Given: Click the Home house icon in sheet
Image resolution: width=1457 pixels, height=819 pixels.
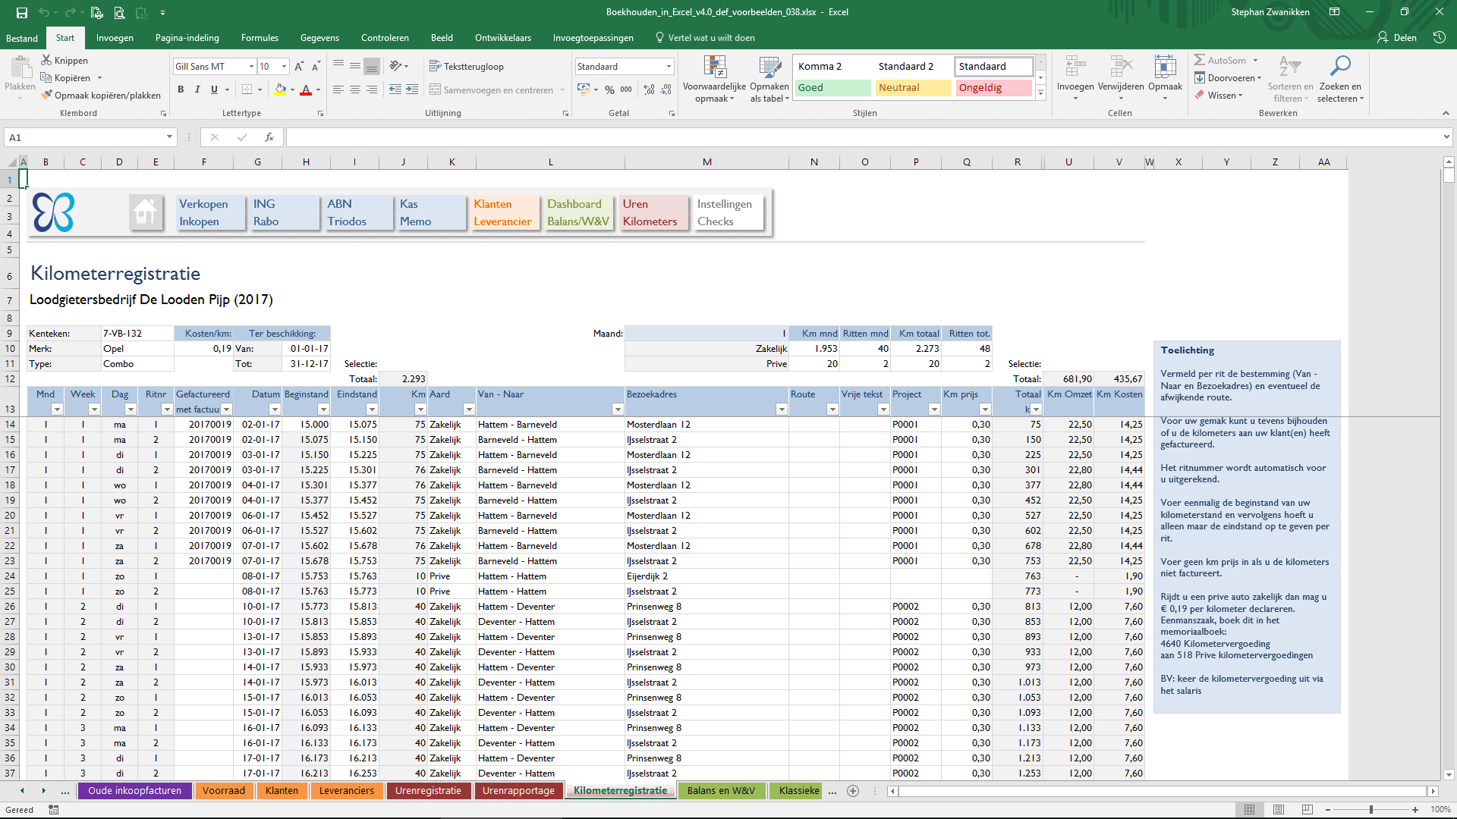Looking at the screenshot, I should pyautogui.click(x=145, y=212).
